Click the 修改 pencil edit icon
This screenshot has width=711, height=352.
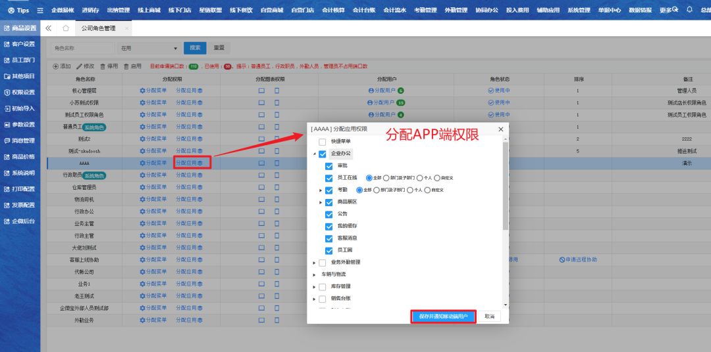(x=80, y=66)
